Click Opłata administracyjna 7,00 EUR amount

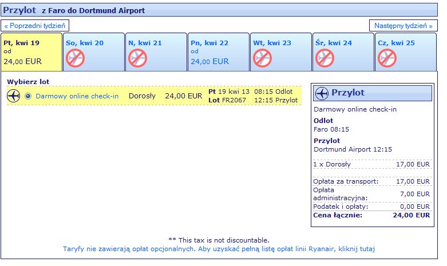click(x=415, y=194)
